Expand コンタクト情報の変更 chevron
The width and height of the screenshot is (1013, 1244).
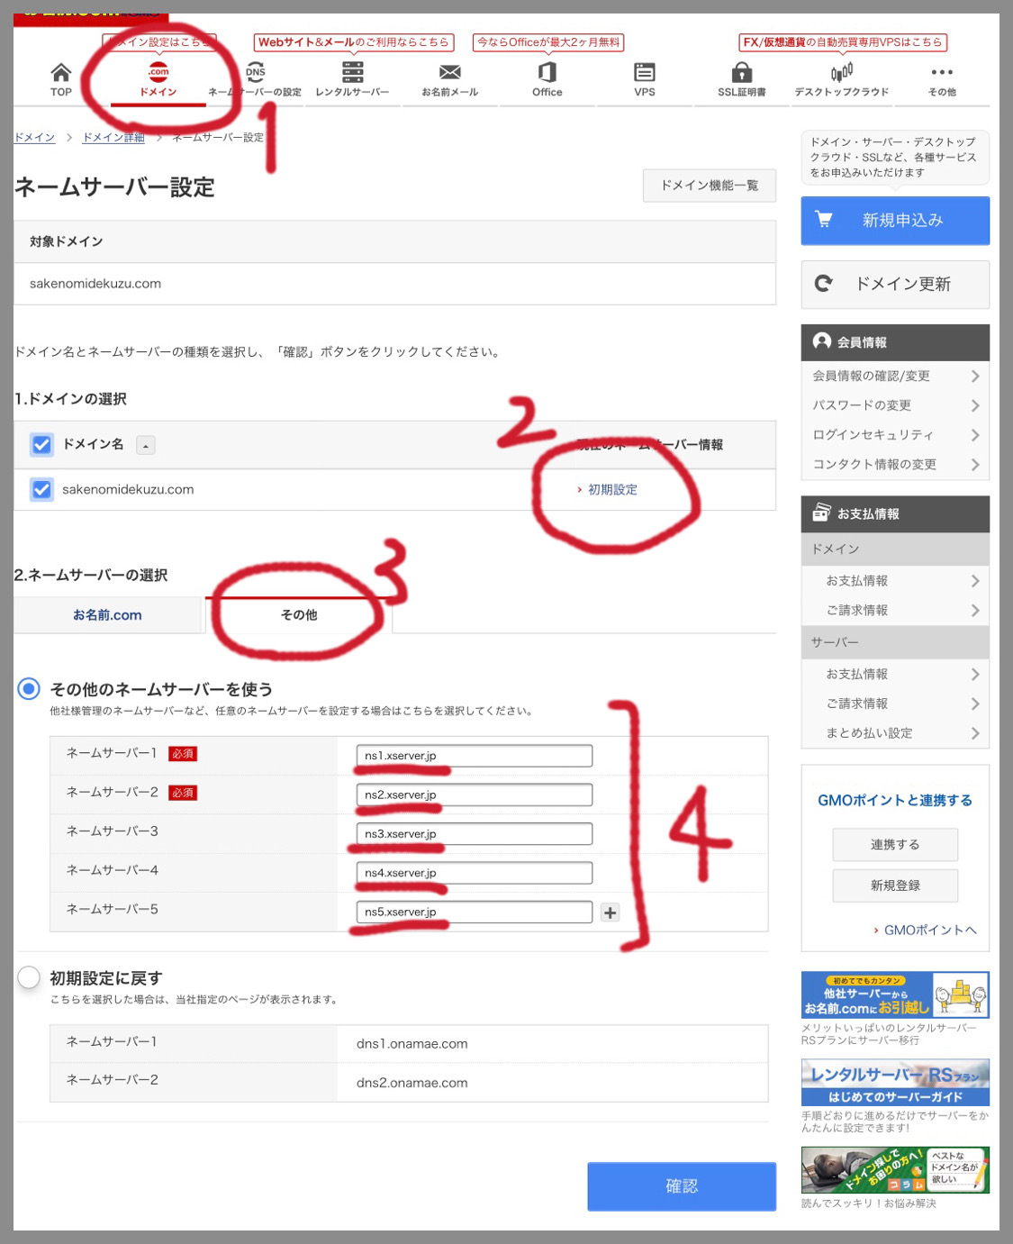point(975,465)
